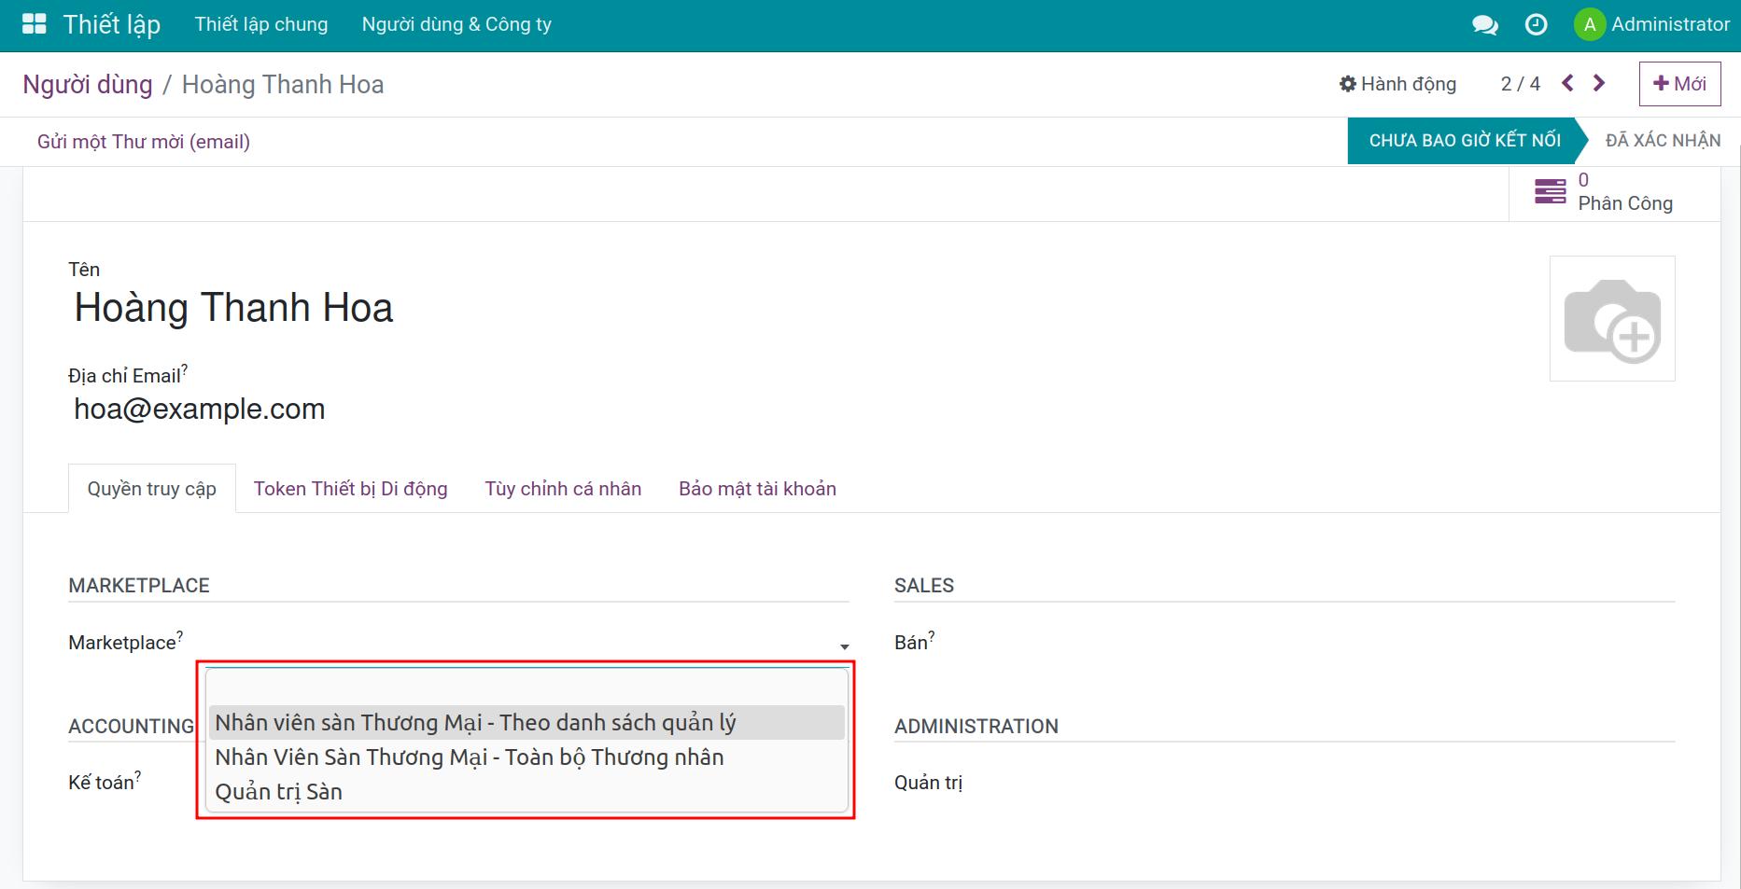Image resolution: width=1741 pixels, height=889 pixels.
Task: Click the Thiết lập app title
Action: point(112,24)
